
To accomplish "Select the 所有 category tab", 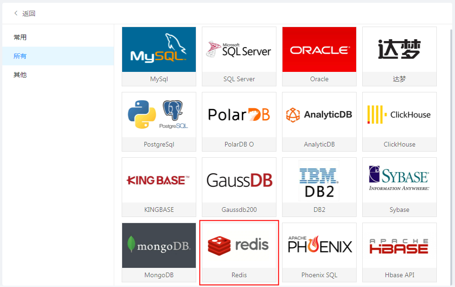I will pyautogui.click(x=20, y=56).
